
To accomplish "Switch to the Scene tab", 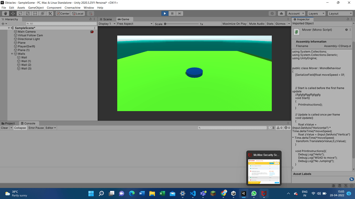I will pos(106,19).
